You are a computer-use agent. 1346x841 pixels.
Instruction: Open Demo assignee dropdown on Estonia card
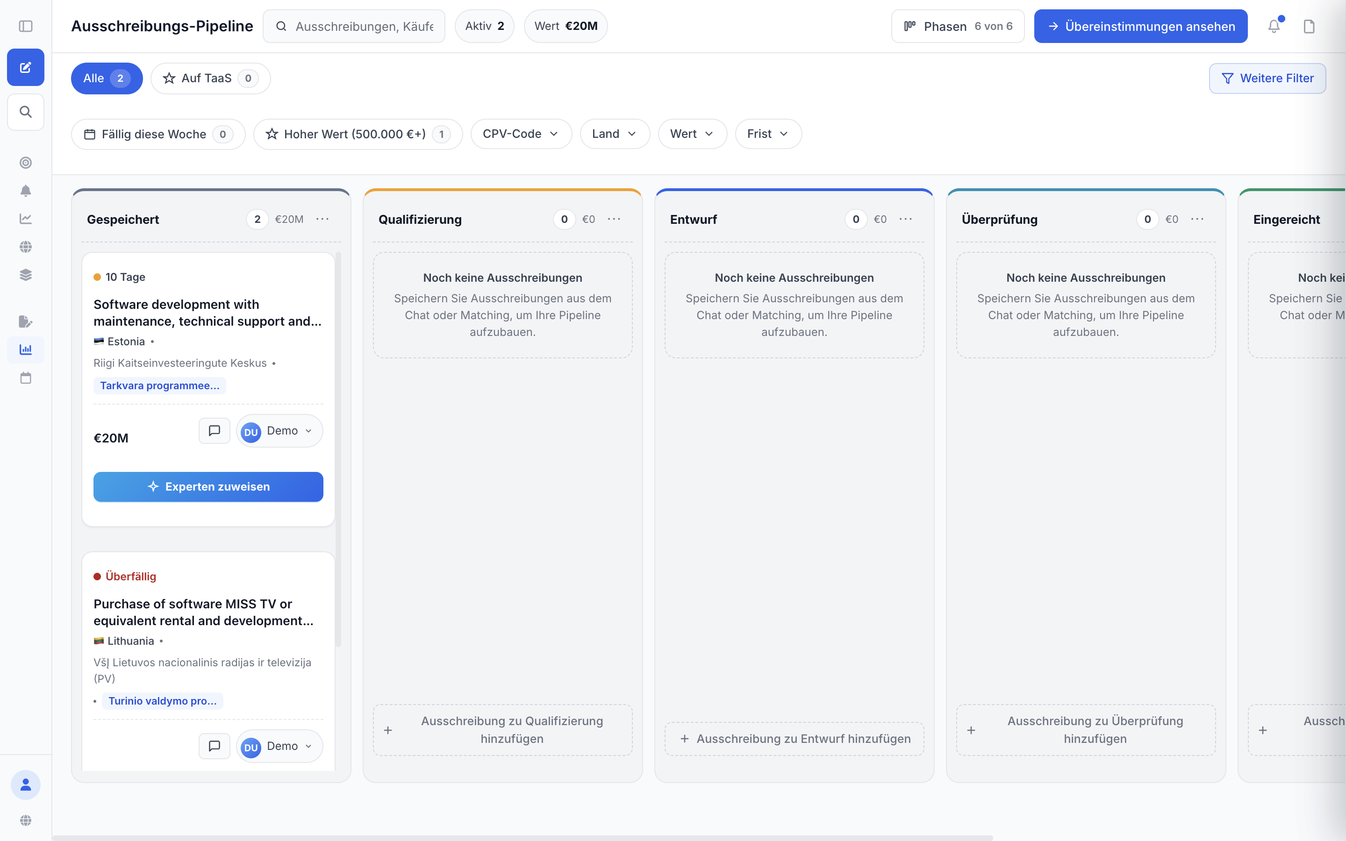point(279,430)
